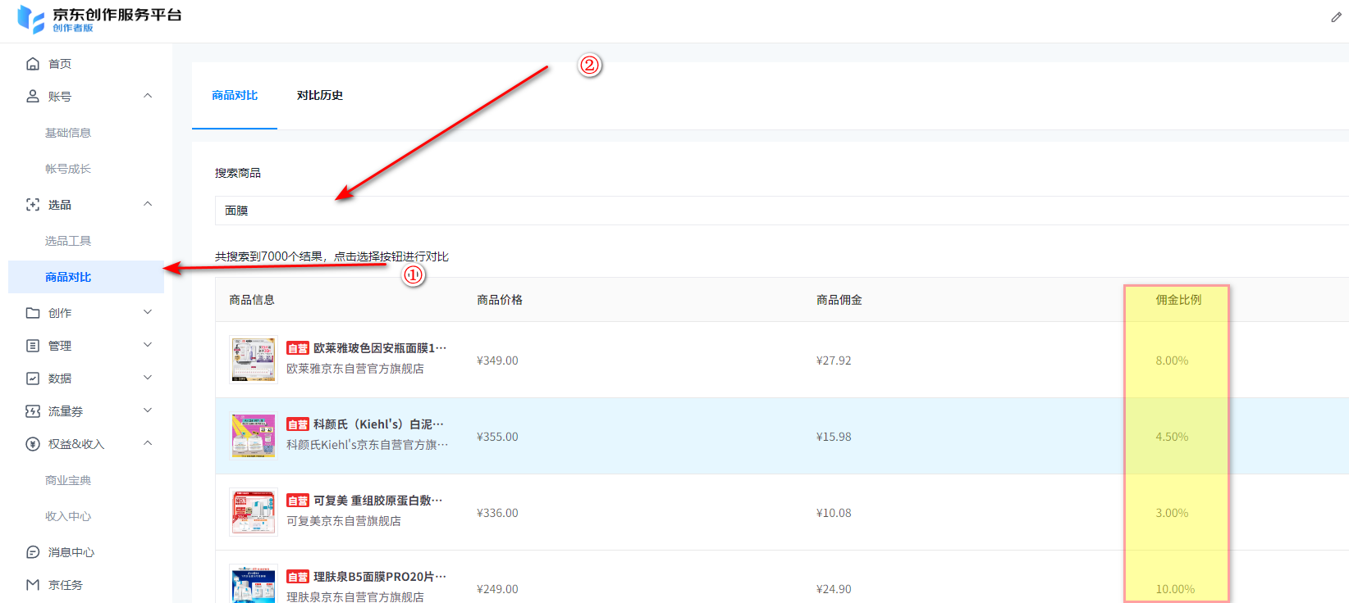Click the 3.00% commission rate

pyautogui.click(x=1172, y=513)
